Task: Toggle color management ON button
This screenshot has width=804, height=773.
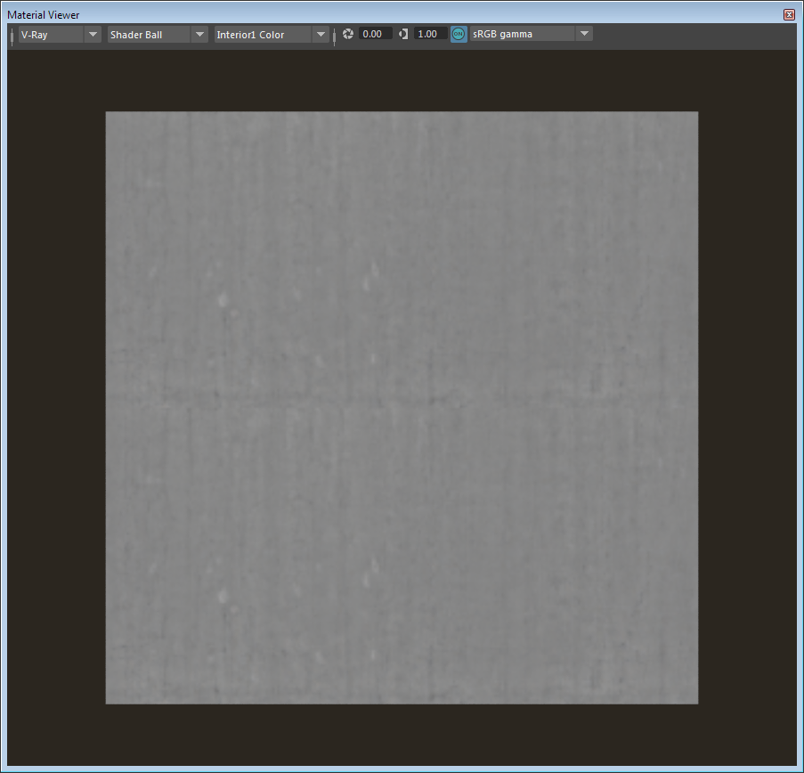Action: [459, 34]
